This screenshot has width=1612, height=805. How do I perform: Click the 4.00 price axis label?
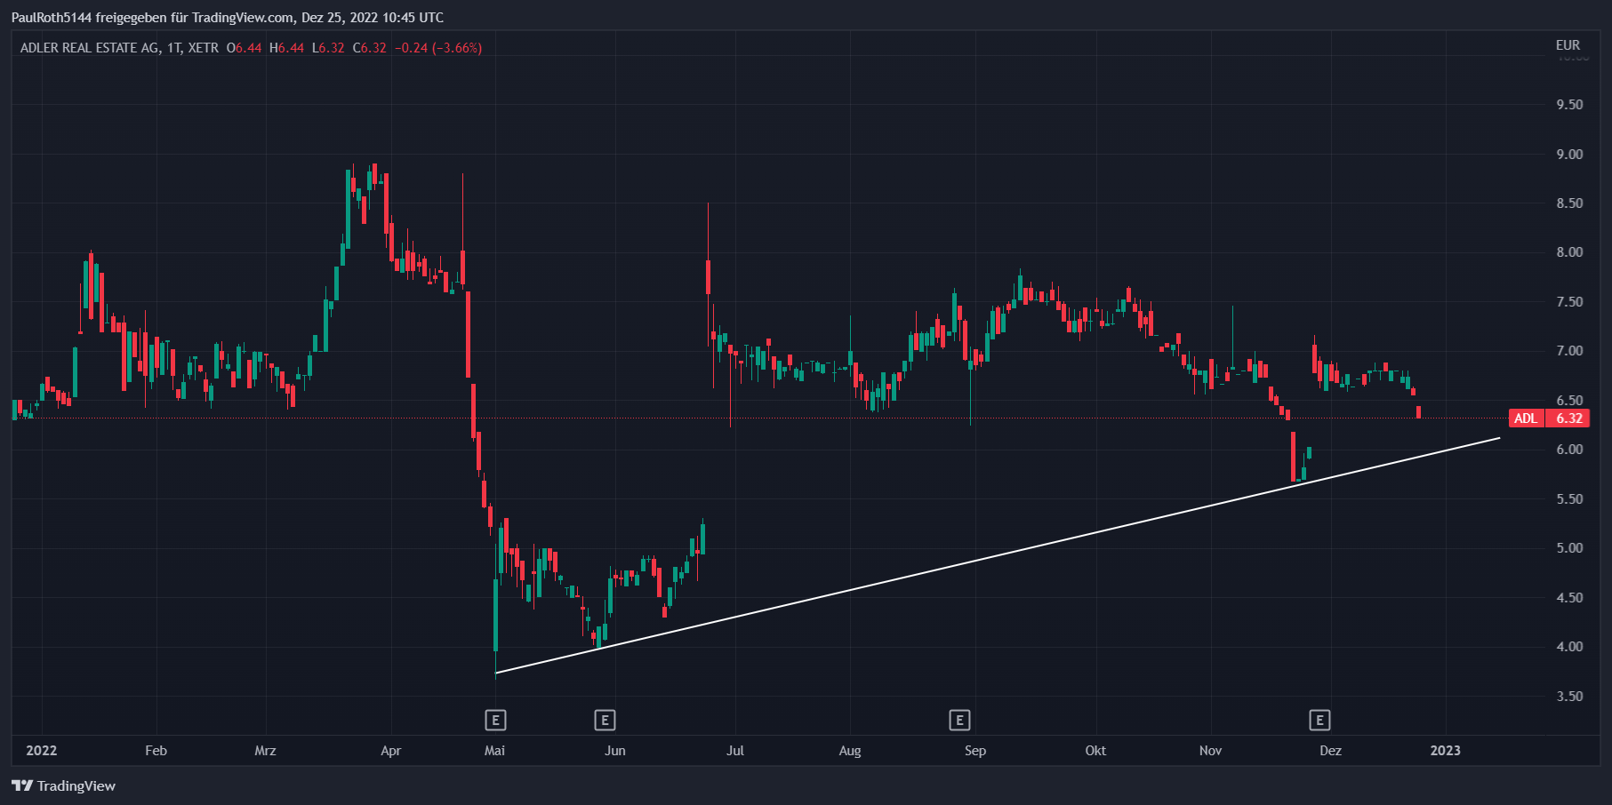click(1569, 647)
